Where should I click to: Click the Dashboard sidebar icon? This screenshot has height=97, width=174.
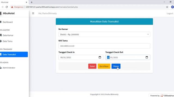pyautogui.click(x=1, y=22)
